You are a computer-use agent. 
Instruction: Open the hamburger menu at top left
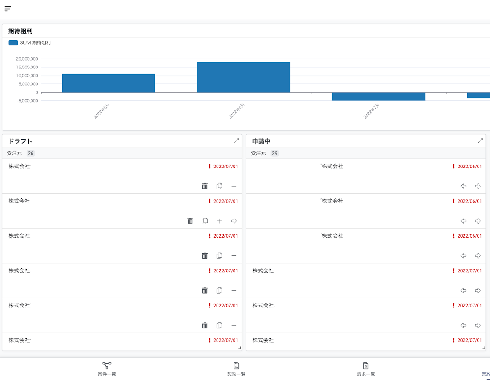(8, 9)
